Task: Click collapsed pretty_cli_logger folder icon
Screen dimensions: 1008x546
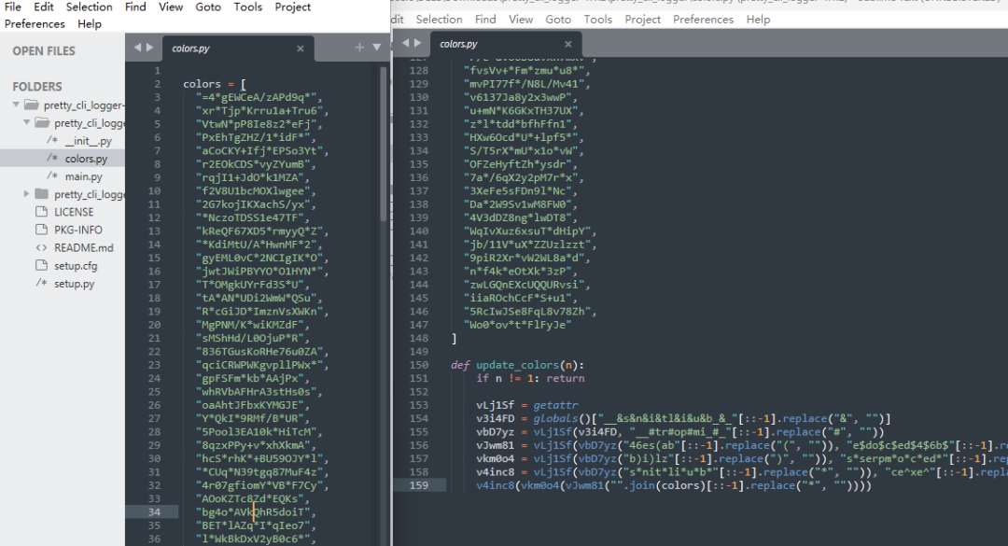Action: (42, 193)
